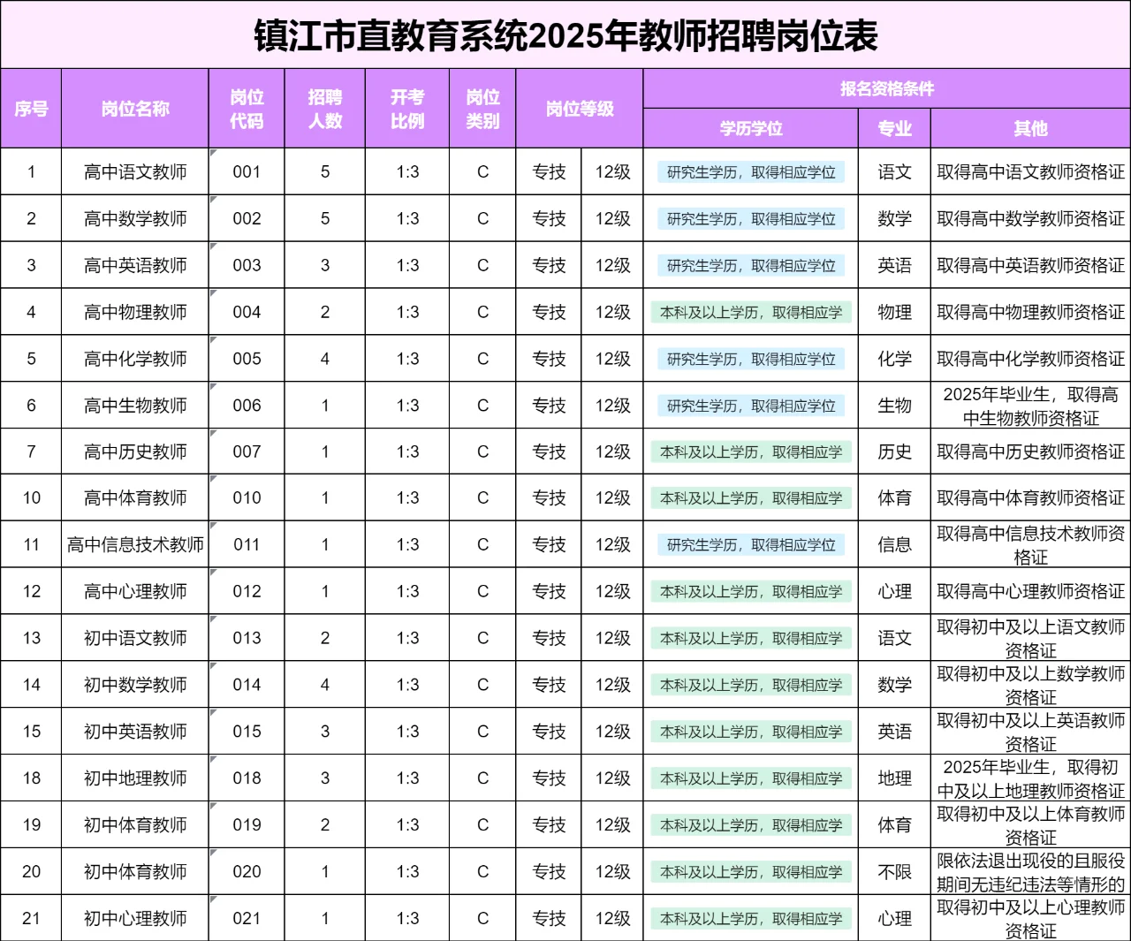Select the 岗位代码 column header

[x=247, y=108]
